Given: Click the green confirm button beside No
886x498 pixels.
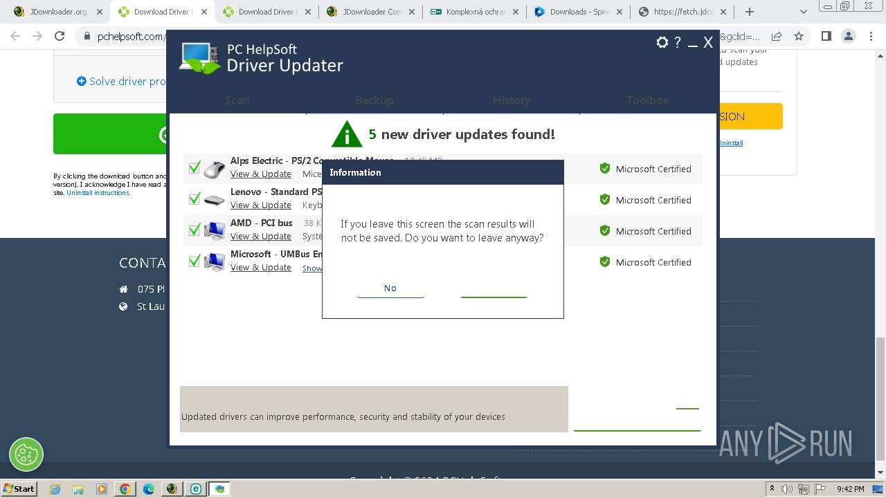Looking at the screenshot, I should 494,288.
